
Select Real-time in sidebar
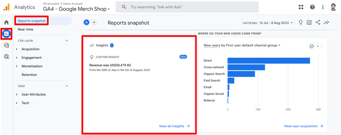[25, 29]
